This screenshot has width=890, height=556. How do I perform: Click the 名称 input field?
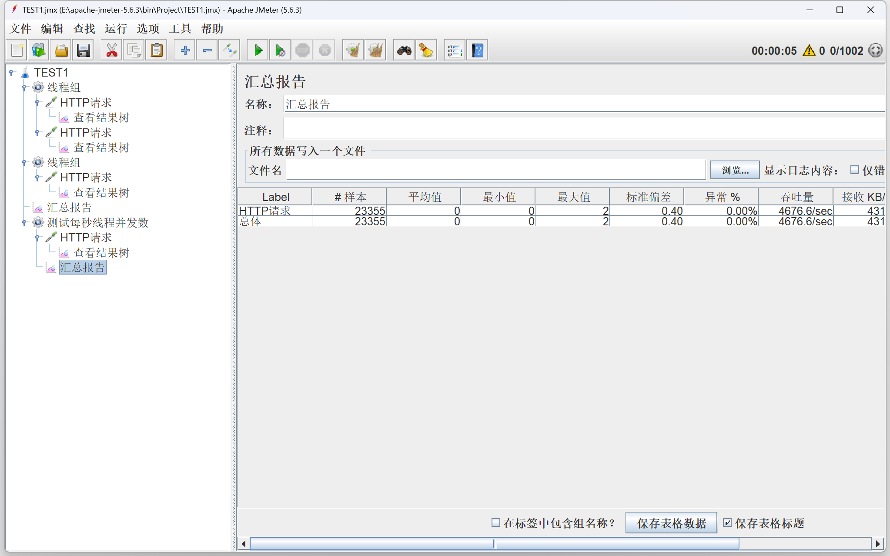pyautogui.click(x=584, y=104)
